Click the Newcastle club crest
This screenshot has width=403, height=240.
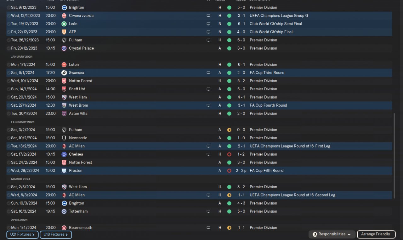(64, 138)
